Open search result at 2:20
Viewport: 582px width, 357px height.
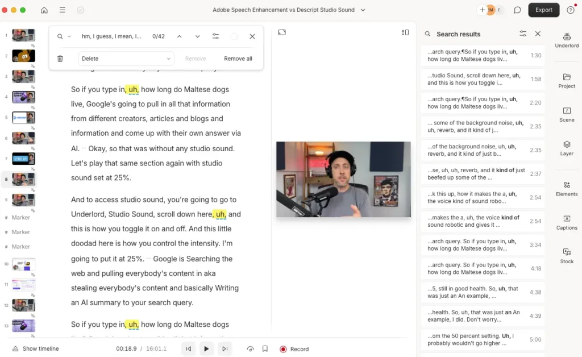coord(483,103)
